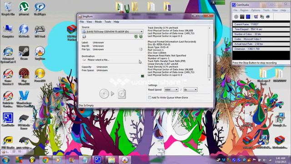
Task: Enable Add To Write Queue When Done
Action: [x=150, y=97]
